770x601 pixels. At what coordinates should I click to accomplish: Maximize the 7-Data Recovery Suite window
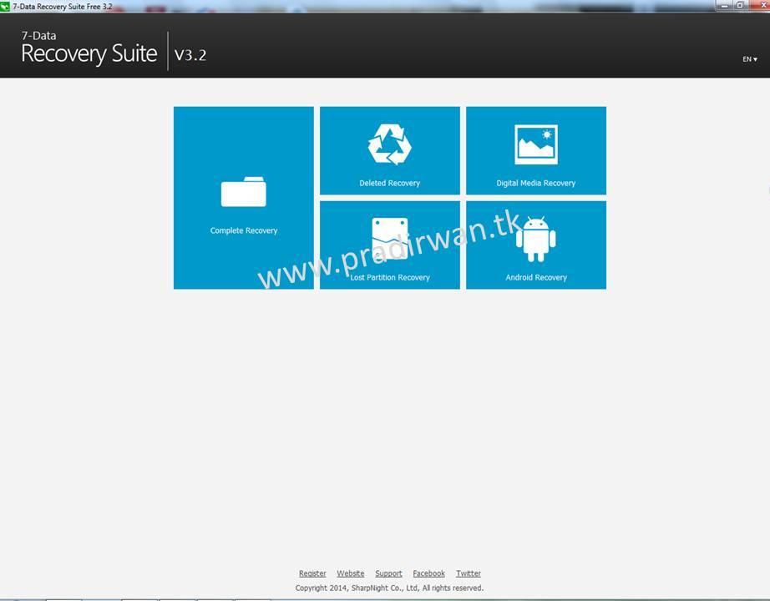pyautogui.click(x=740, y=5)
